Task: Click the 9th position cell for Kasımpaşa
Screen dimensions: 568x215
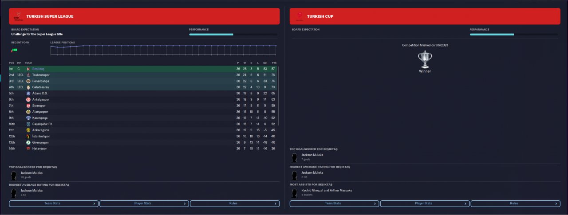Action: tap(12, 118)
